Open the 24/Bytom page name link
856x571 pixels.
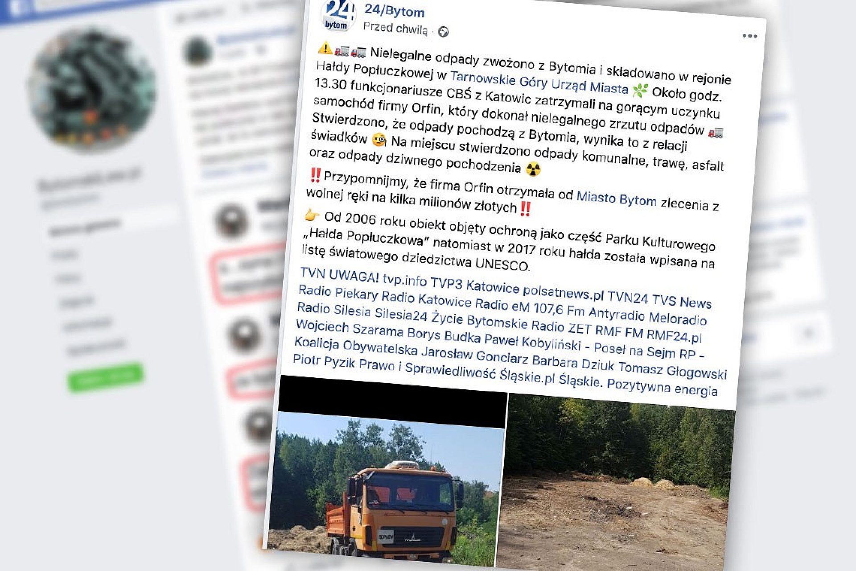click(395, 10)
